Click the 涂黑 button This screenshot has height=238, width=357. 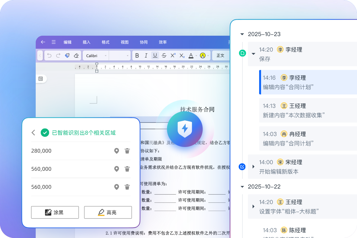(55, 212)
